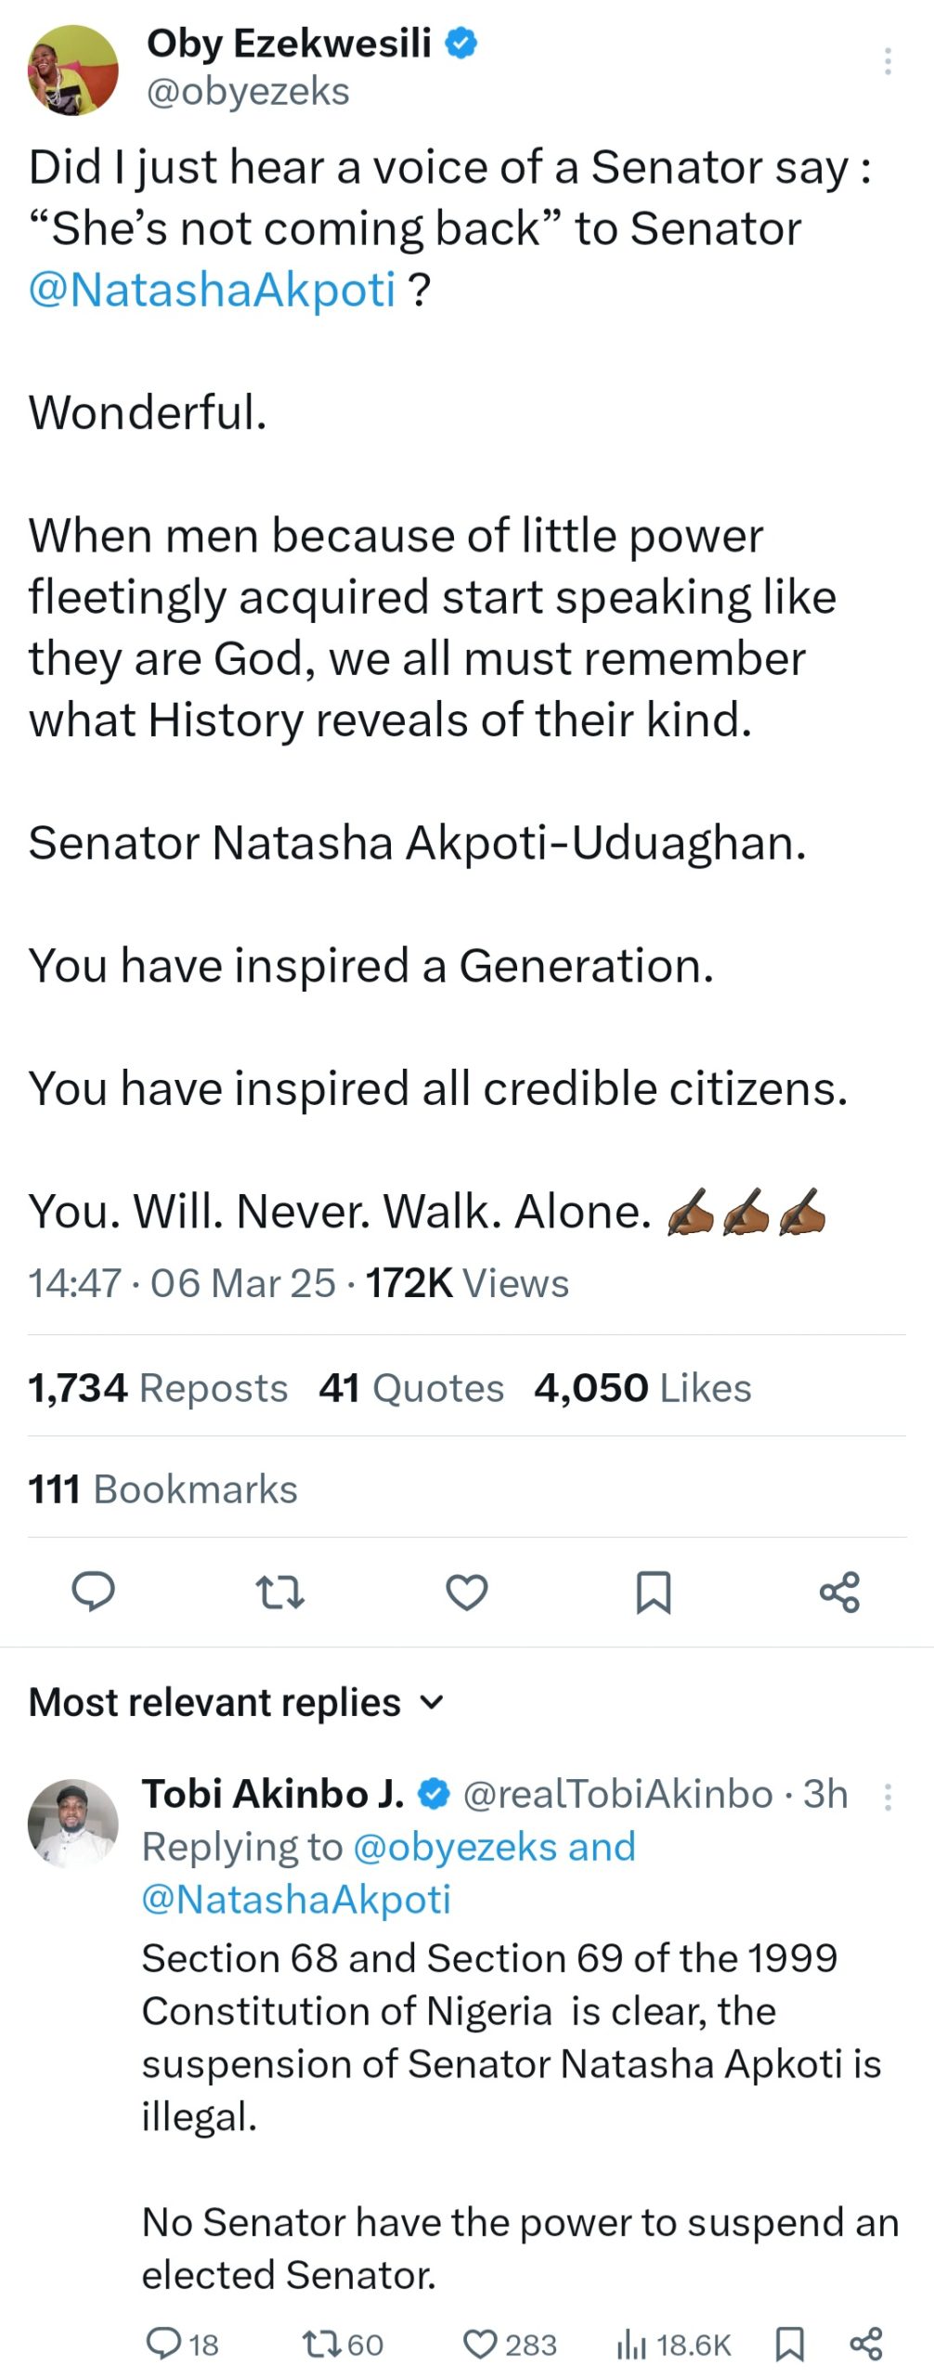This screenshot has height=2377, width=934.
Task: View analytics of reply showing 18.6K
Action: tap(673, 2344)
